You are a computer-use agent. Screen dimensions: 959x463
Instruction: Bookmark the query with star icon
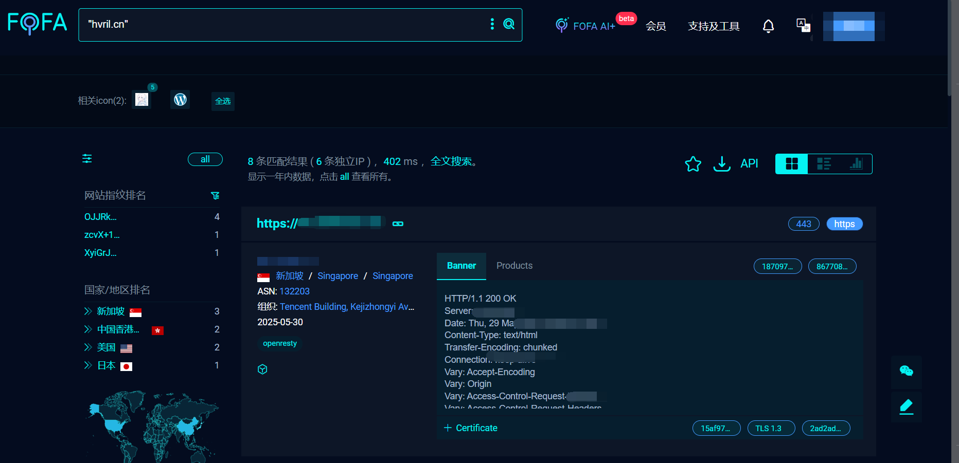point(693,164)
